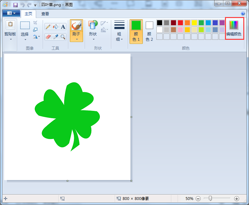Click the zoom in plus button
Image resolution: width=249 pixels, height=205 pixels.
point(237,198)
